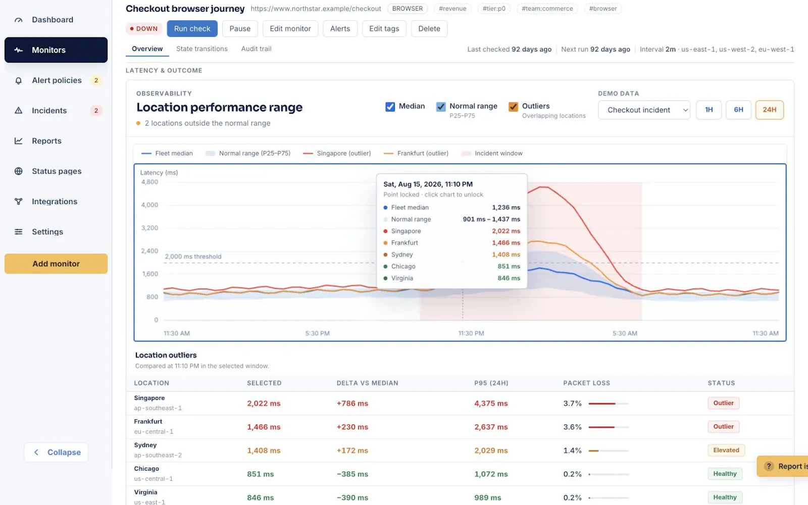Click the #browser tag

[x=603, y=9]
